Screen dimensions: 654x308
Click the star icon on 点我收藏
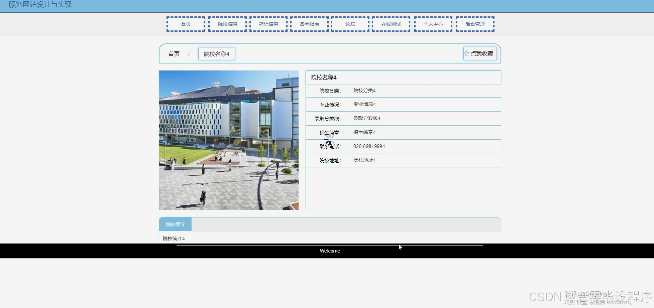467,53
